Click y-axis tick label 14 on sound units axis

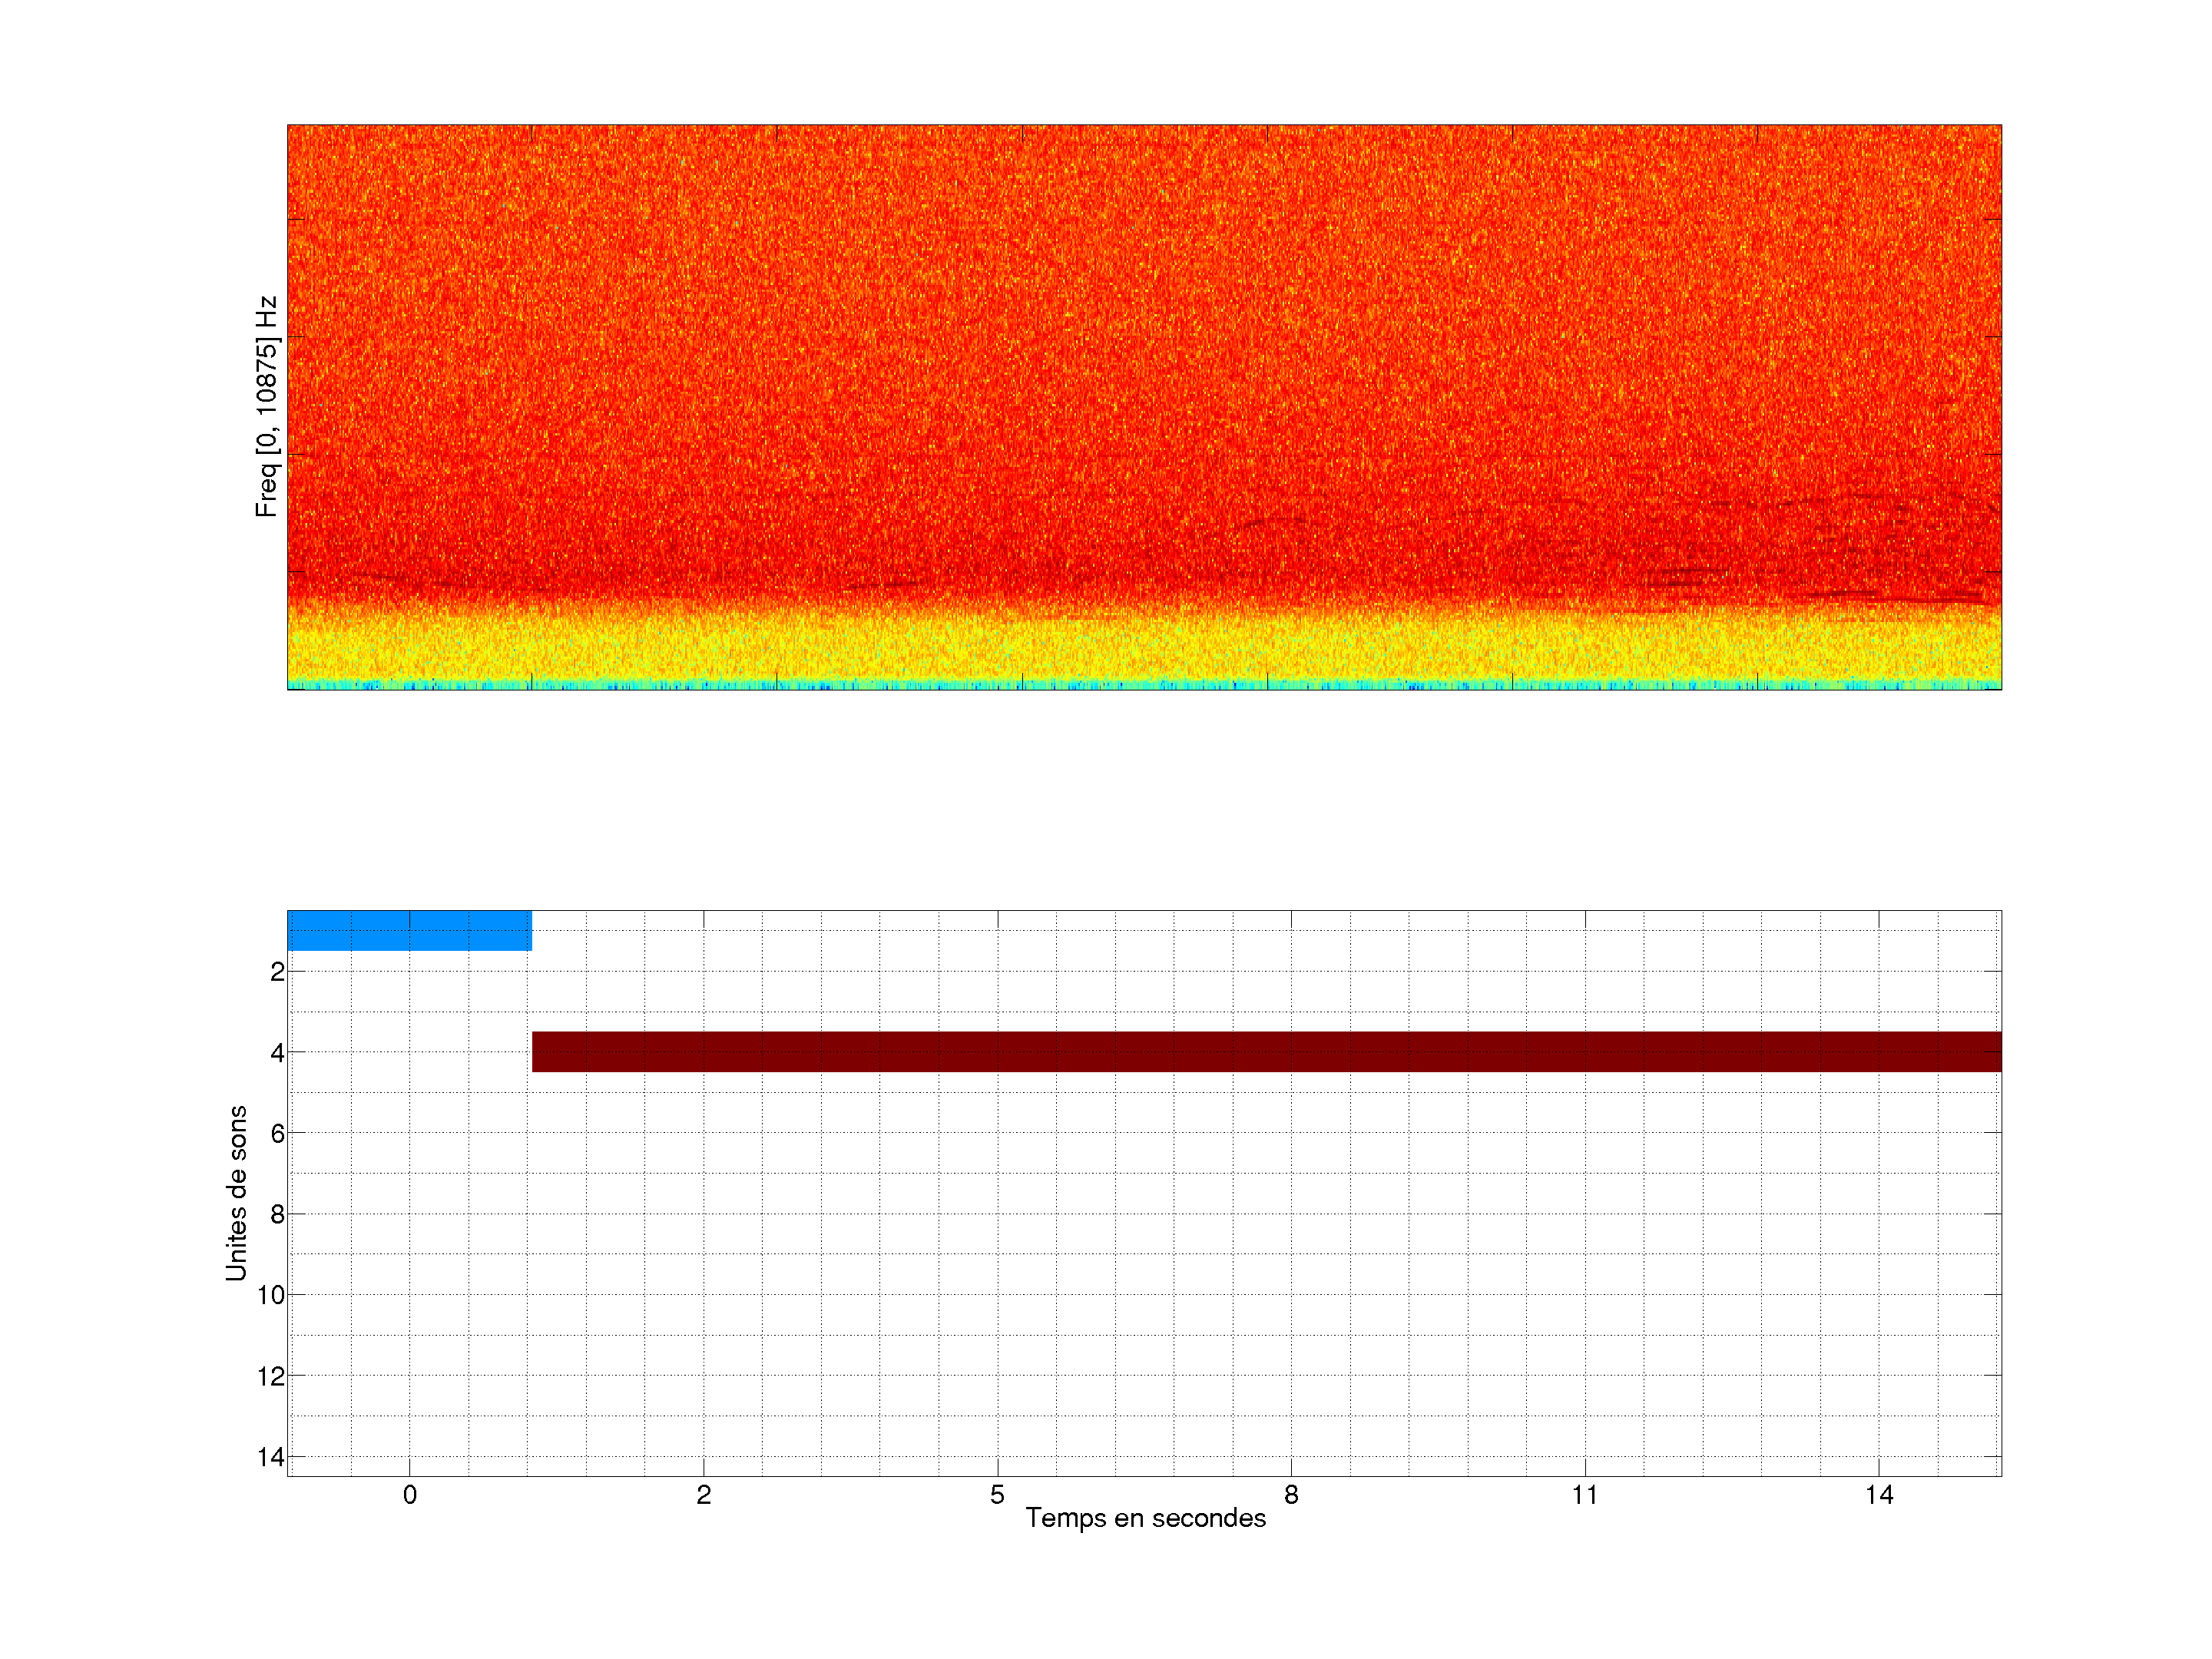click(271, 1457)
